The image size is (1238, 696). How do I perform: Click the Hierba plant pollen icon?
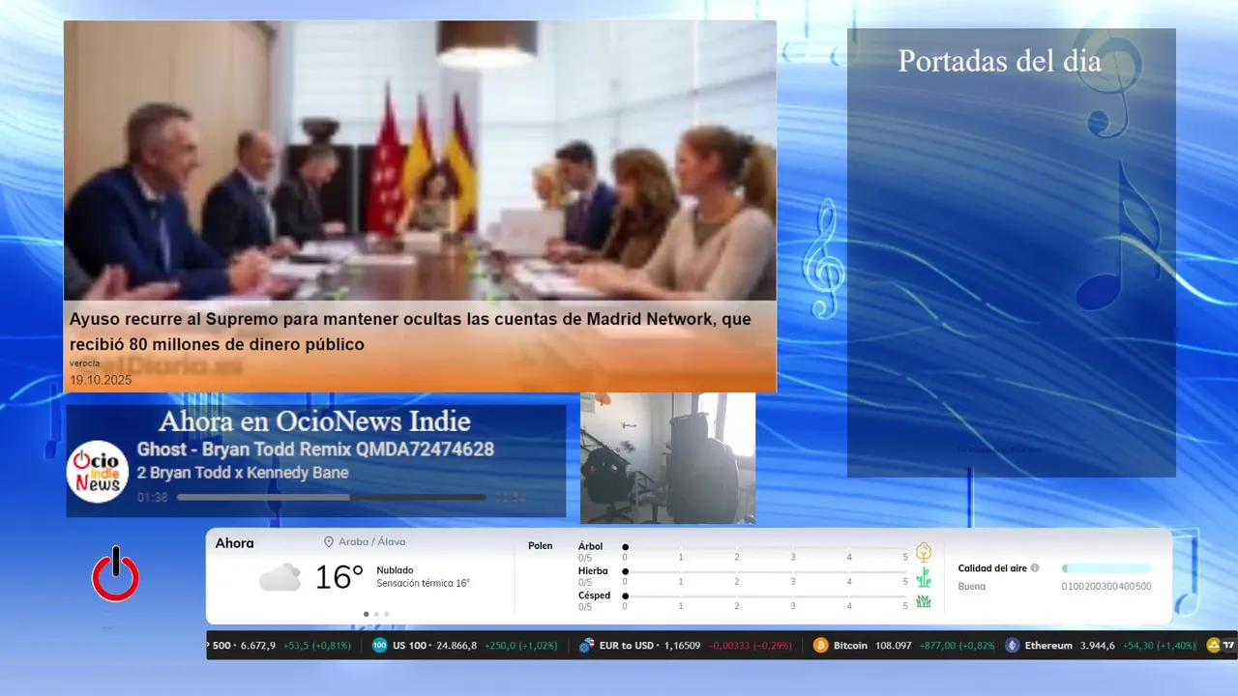[x=924, y=577]
